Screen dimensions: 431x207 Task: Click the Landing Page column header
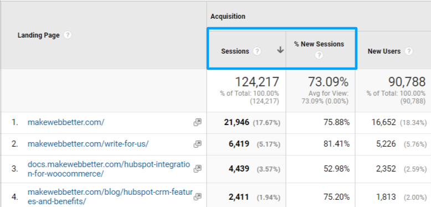pyautogui.click(x=38, y=35)
